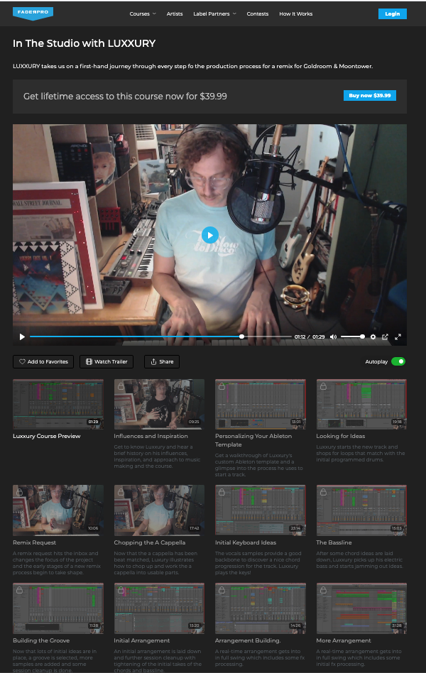Click lock icon on Personalizing Your Ableton Template
Screen dimensions: 426x673
pos(222,386)
